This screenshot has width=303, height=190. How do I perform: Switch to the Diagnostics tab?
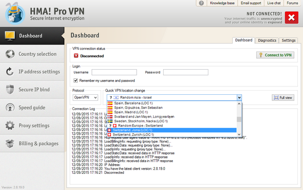(x=267, y=40)
